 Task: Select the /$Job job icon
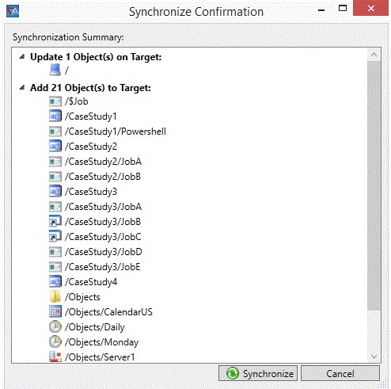click(x=55, y=101)
